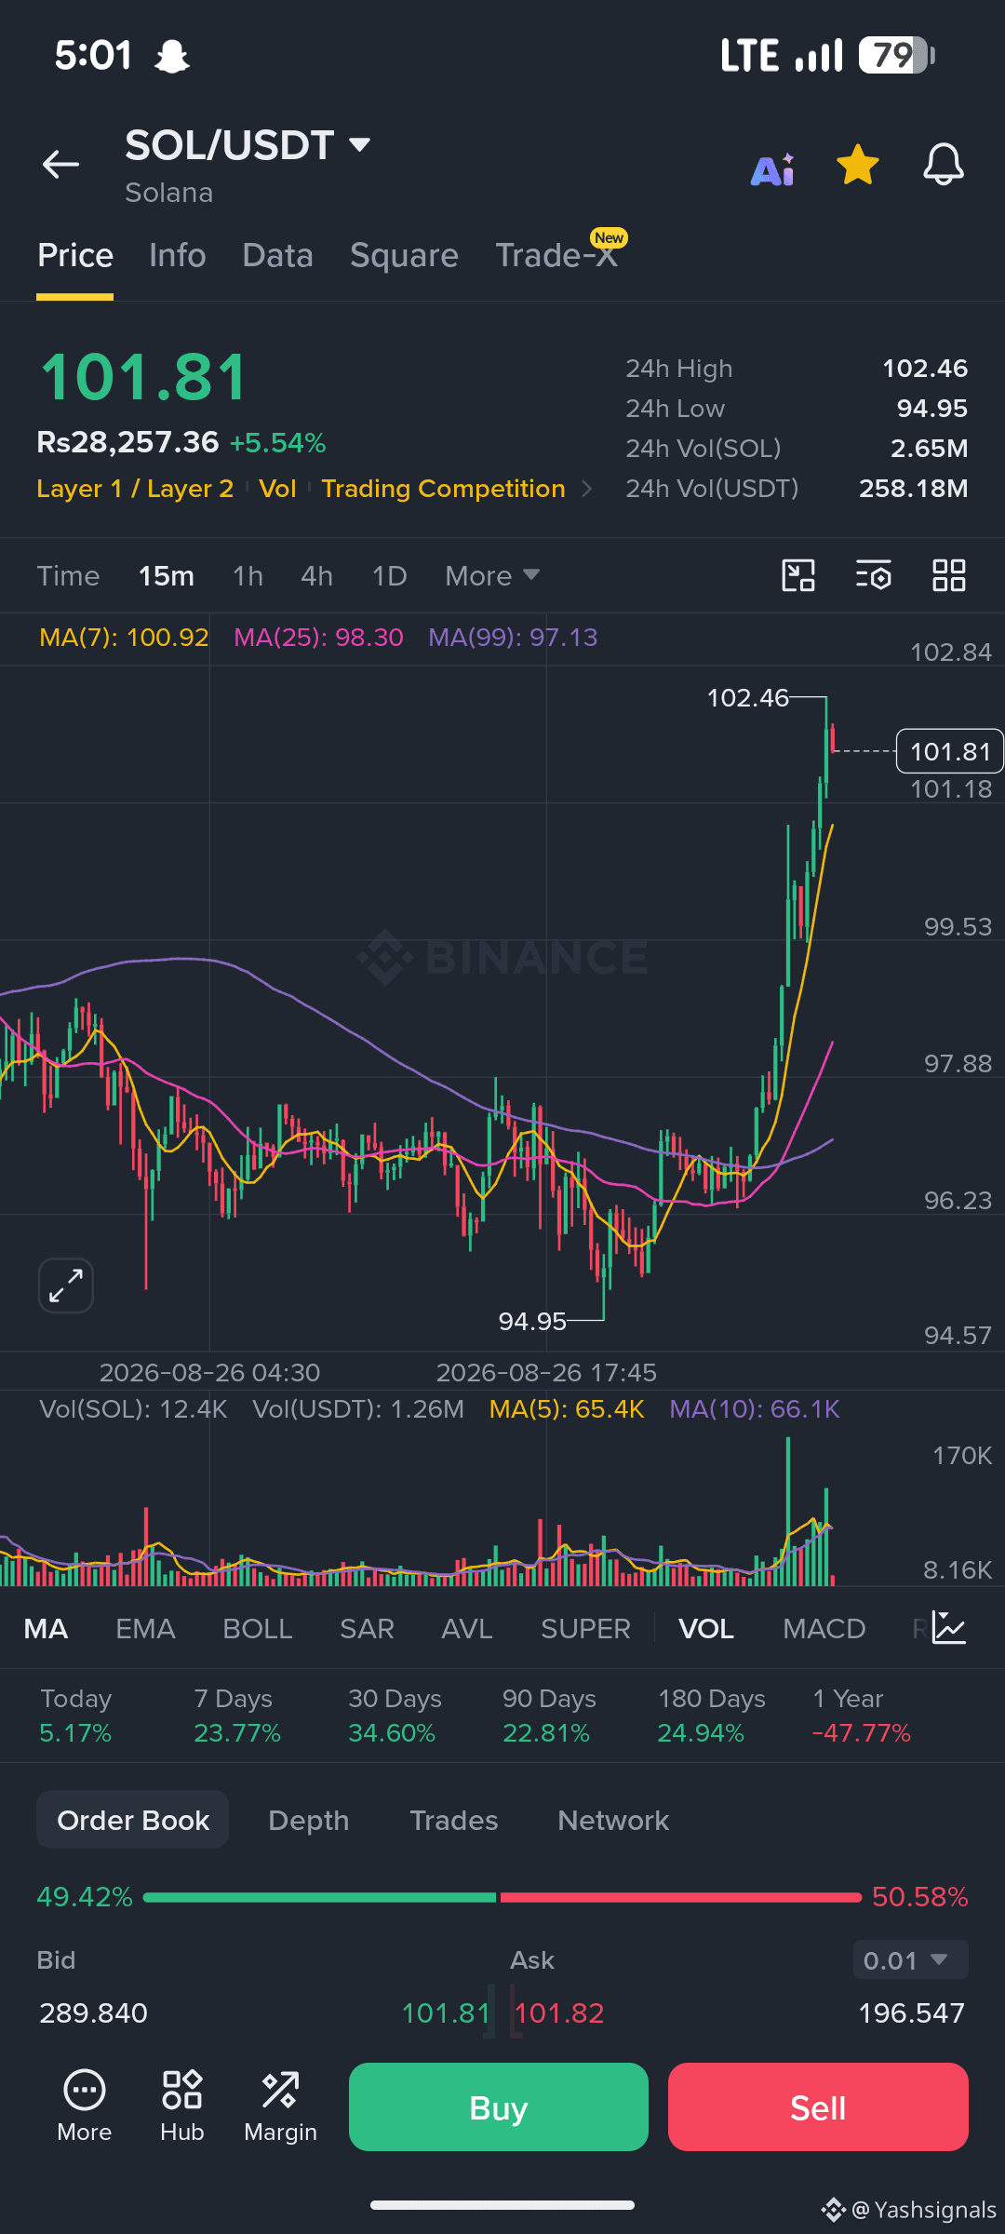
Task: Select the 4h chart interval
Action: [x=316, y=576]
